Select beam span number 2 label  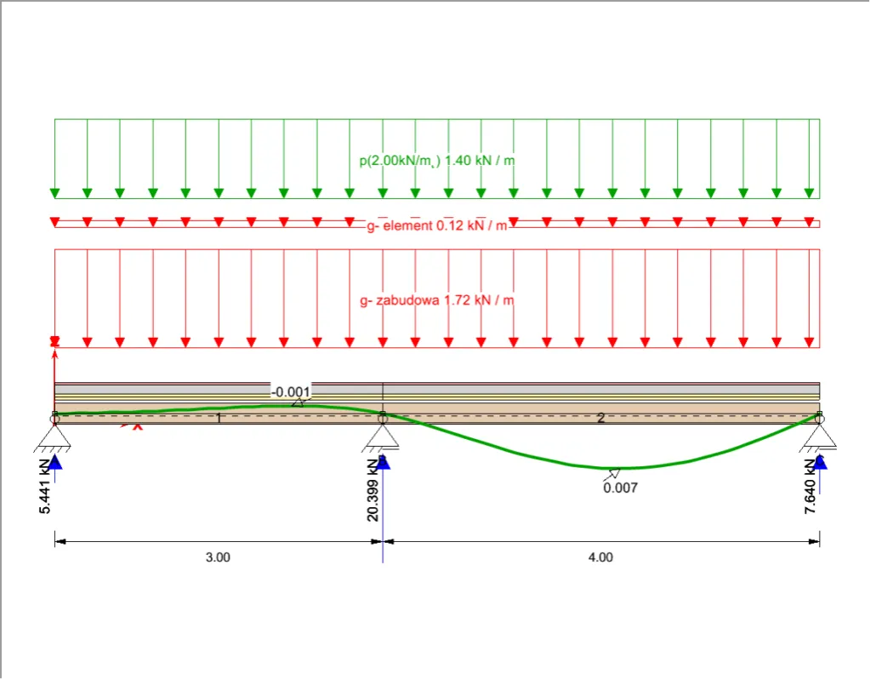coord(600,418)
